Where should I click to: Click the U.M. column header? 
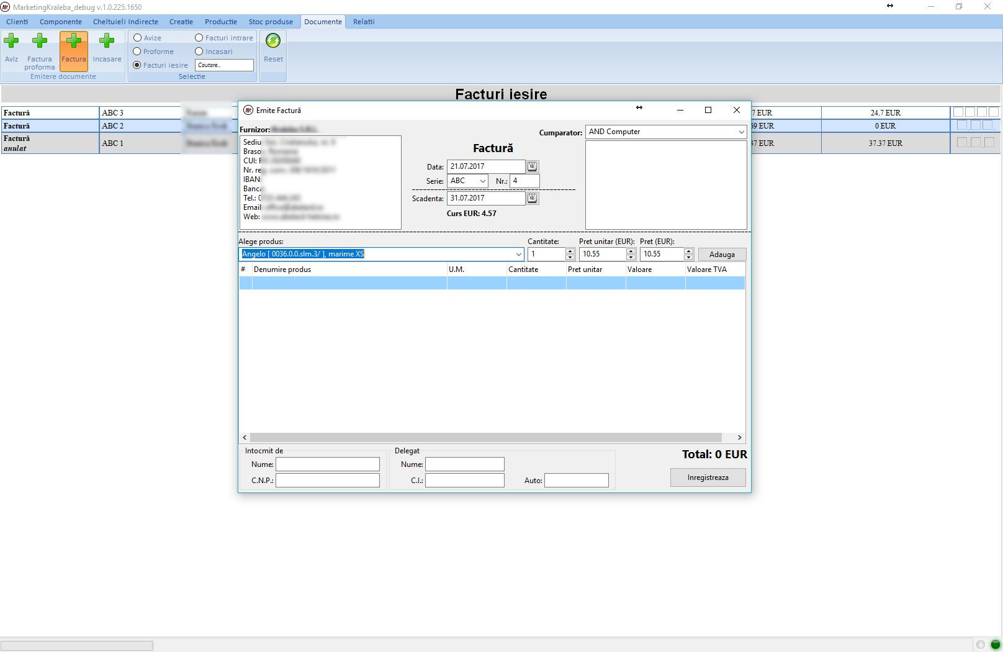click(x=477, y=269)
